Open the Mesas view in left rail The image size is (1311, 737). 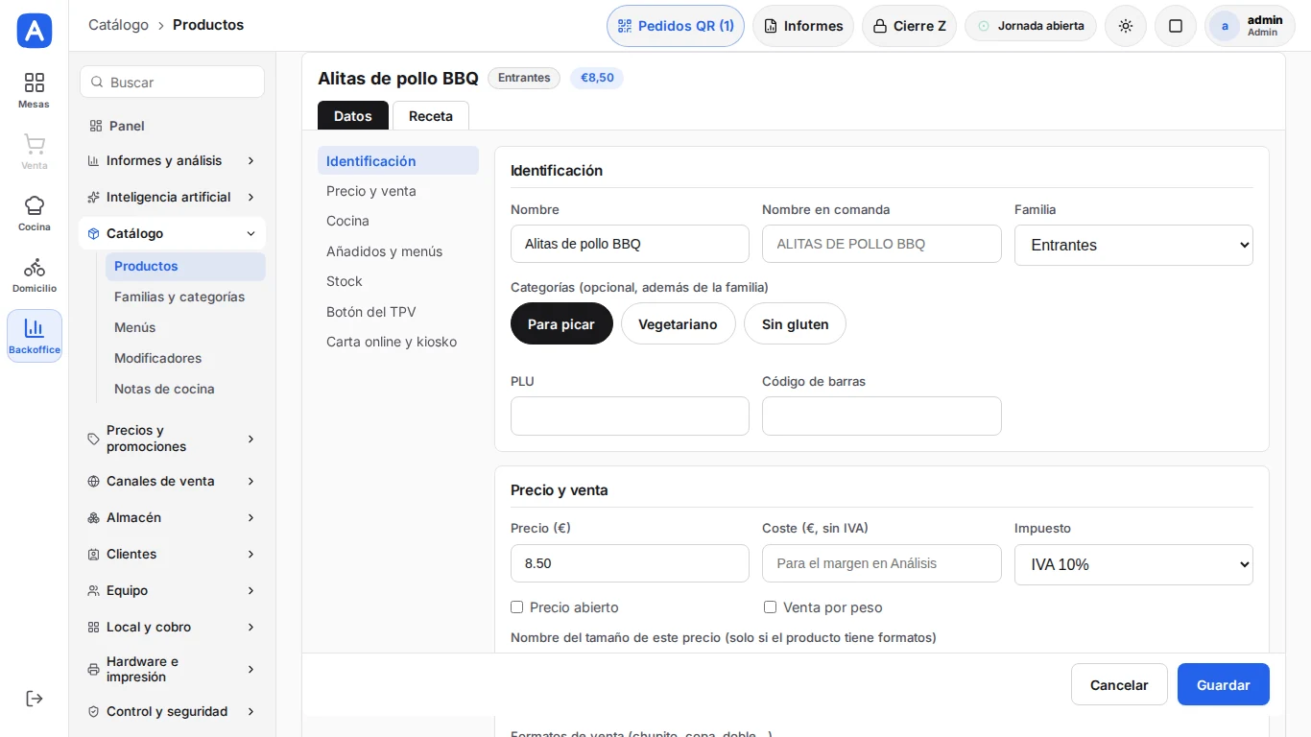coord(35,90)
